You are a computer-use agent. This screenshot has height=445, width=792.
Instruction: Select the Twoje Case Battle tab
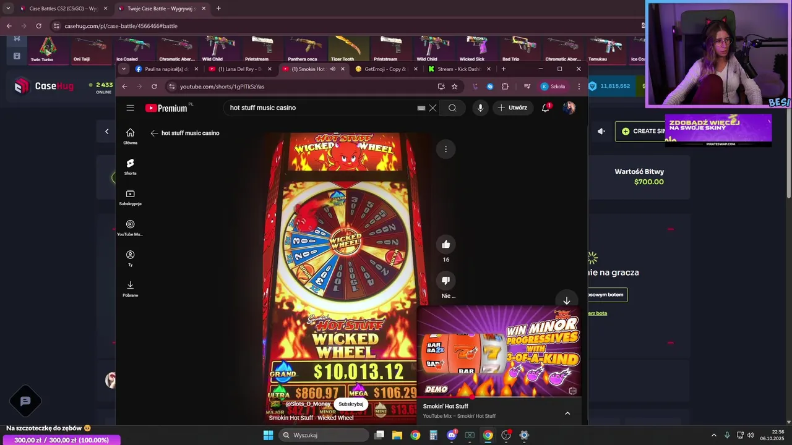[161, 9]
